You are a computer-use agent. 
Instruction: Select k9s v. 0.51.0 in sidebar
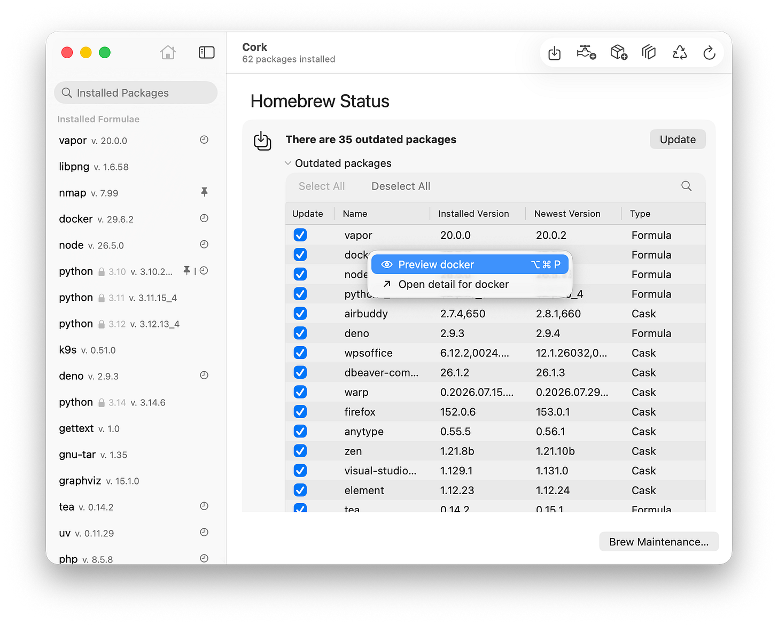point(136,350)
